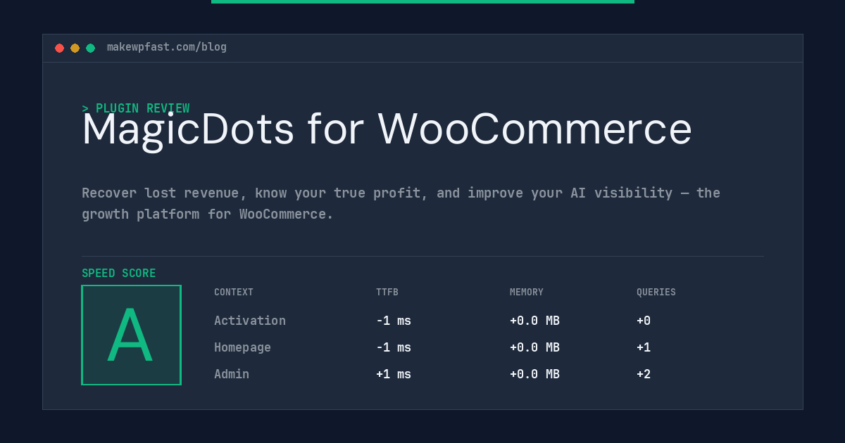Image resolution: width=845 pixels, height=443 pixels.
Task: Click the grade A score box
Action: click(x=132, y=335)
